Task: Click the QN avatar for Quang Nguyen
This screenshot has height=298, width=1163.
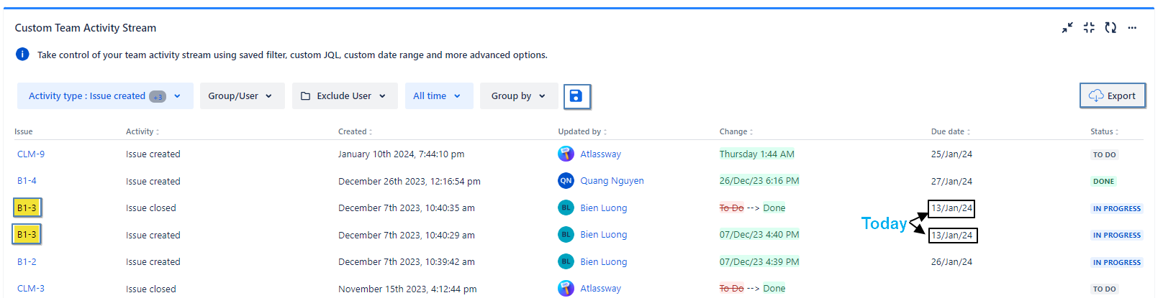Action: [x=566, y=181]
